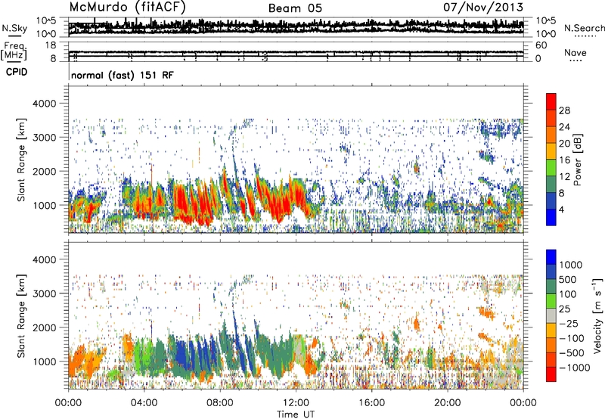Click the '28' value on Power color bar
The image size is (605, 419).
[x=564, y=110]
